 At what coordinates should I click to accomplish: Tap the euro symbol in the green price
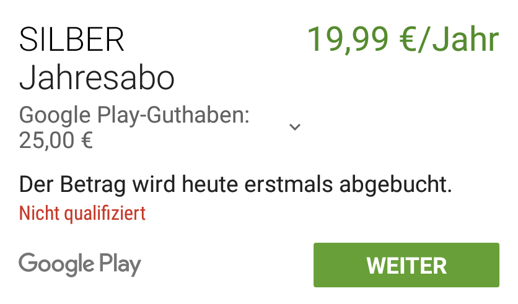(408, 40)
